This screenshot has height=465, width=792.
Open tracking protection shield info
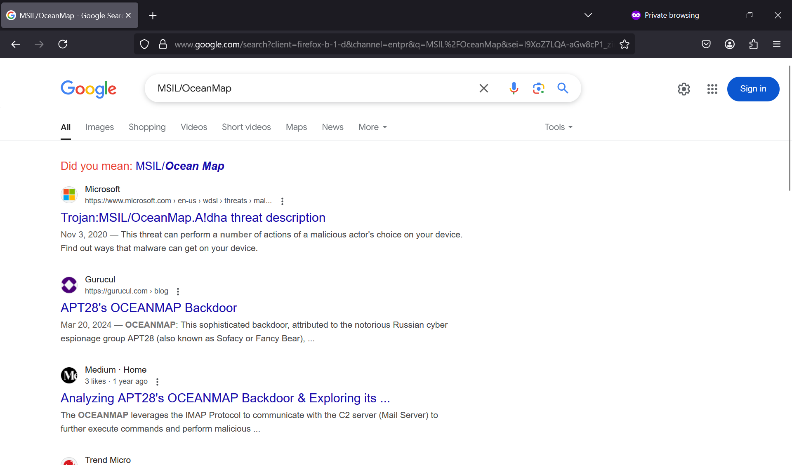click(x=144, y=44)
